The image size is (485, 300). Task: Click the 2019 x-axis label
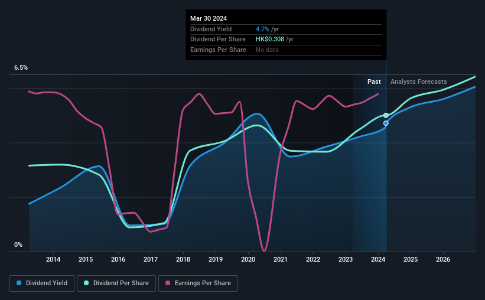(216, 259)
